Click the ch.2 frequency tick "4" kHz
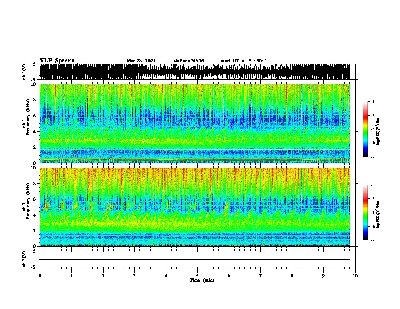Screen dimensions: 400x309 (36, 215)
